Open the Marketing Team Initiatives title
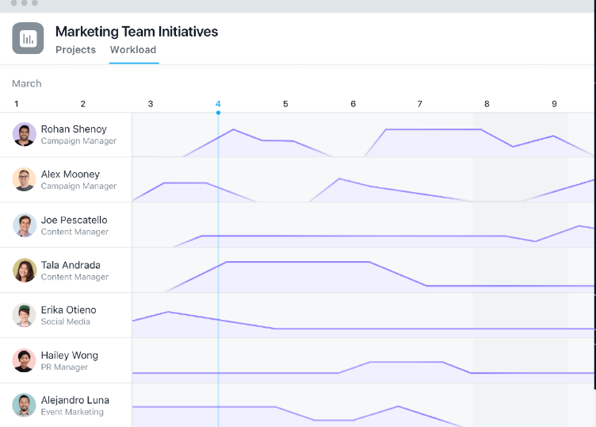The height and width of the screenshot is (427, 596). click(137, 32)
